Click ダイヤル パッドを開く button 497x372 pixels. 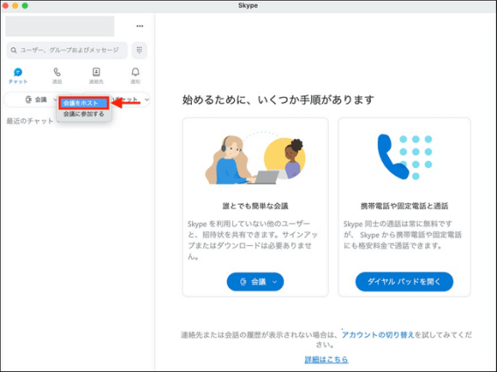click(404, 282)
